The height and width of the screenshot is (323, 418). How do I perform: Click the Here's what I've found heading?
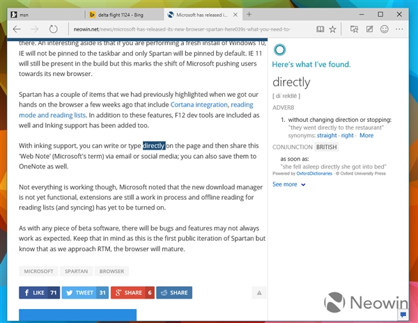click(311, 65)
